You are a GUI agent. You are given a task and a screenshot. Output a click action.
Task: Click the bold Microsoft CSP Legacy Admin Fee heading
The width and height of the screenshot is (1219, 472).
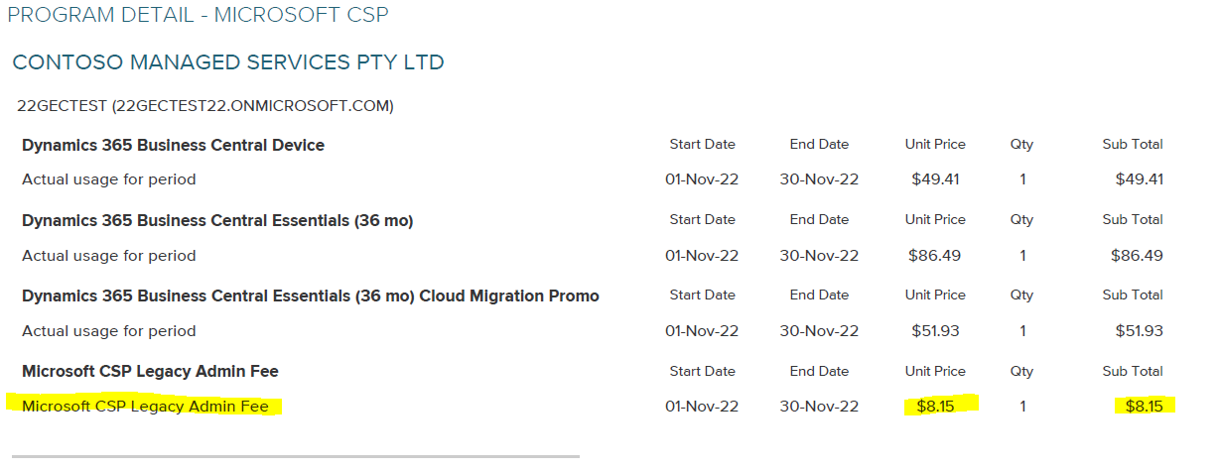pyautogui.click(x=150, y=371)
